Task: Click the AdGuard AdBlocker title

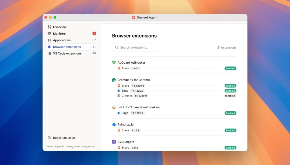Action: [x=131, y=62]
